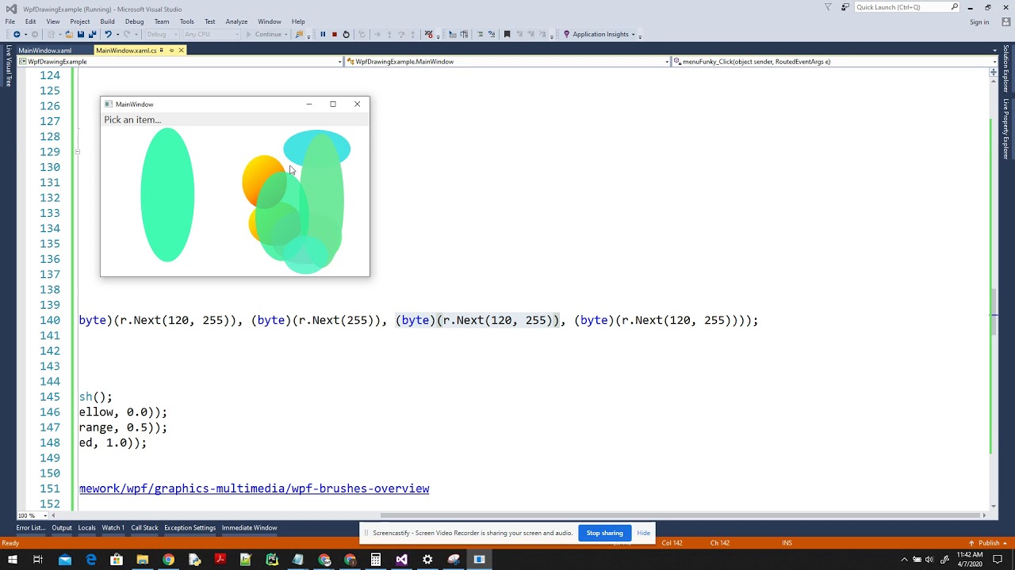Open the WpfDrawingExample.MainWindow class dropdown
1015x570 pixels.
tap(507, 61)
